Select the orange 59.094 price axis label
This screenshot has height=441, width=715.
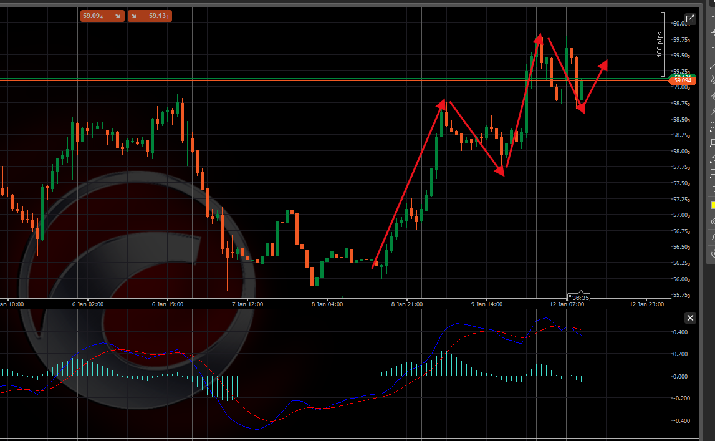coord(682,80)
